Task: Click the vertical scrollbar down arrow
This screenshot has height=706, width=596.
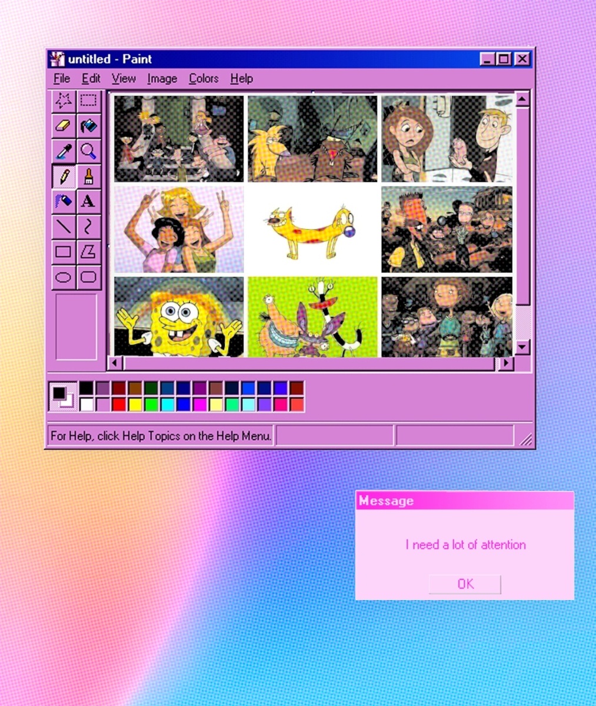Action: 522,347
